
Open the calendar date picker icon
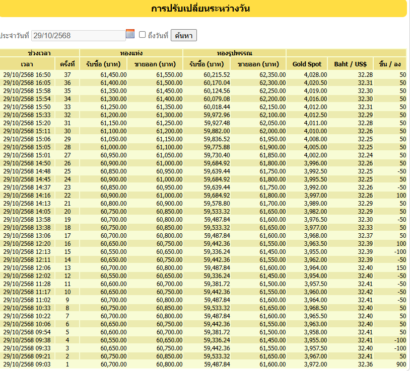tap(130, 34)
